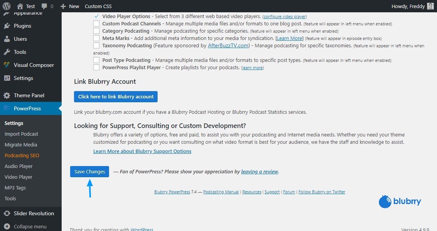Enable Category Podcasting checkbox
Image resolution: width=437 pixels, height=231 pixels.
click(x=96, y=31)
